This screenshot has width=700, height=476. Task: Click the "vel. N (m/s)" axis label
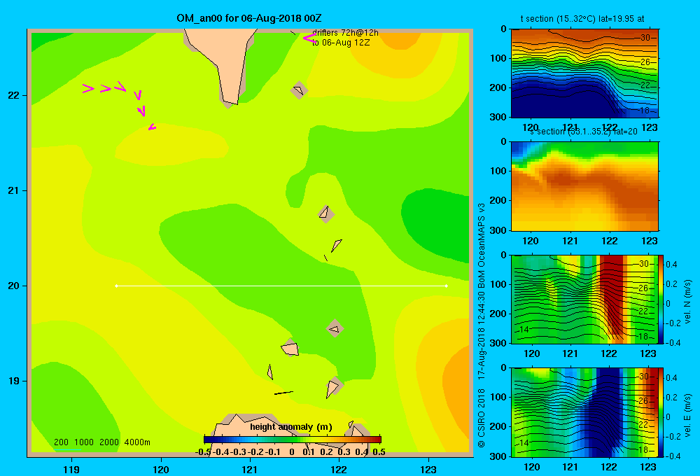click(687, 302)
